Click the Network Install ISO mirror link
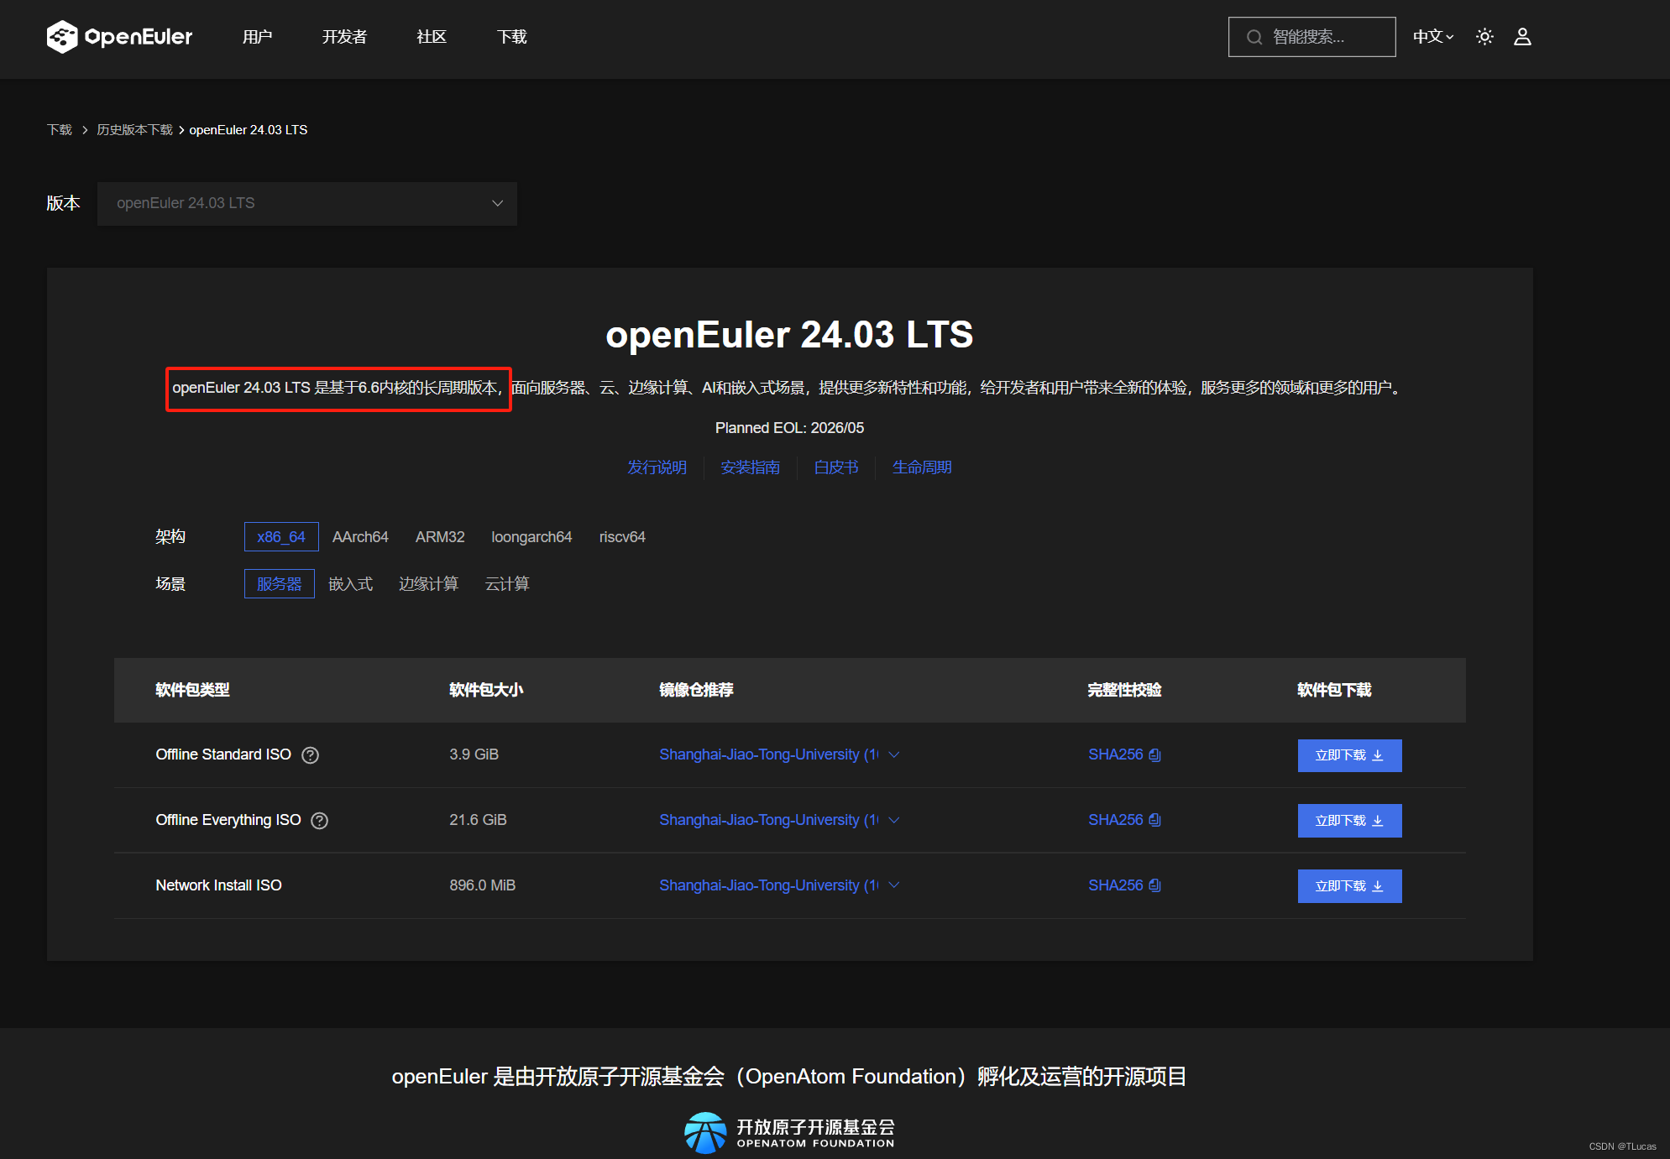The height and width of the screenshot is (1159, 1670). 769,885
